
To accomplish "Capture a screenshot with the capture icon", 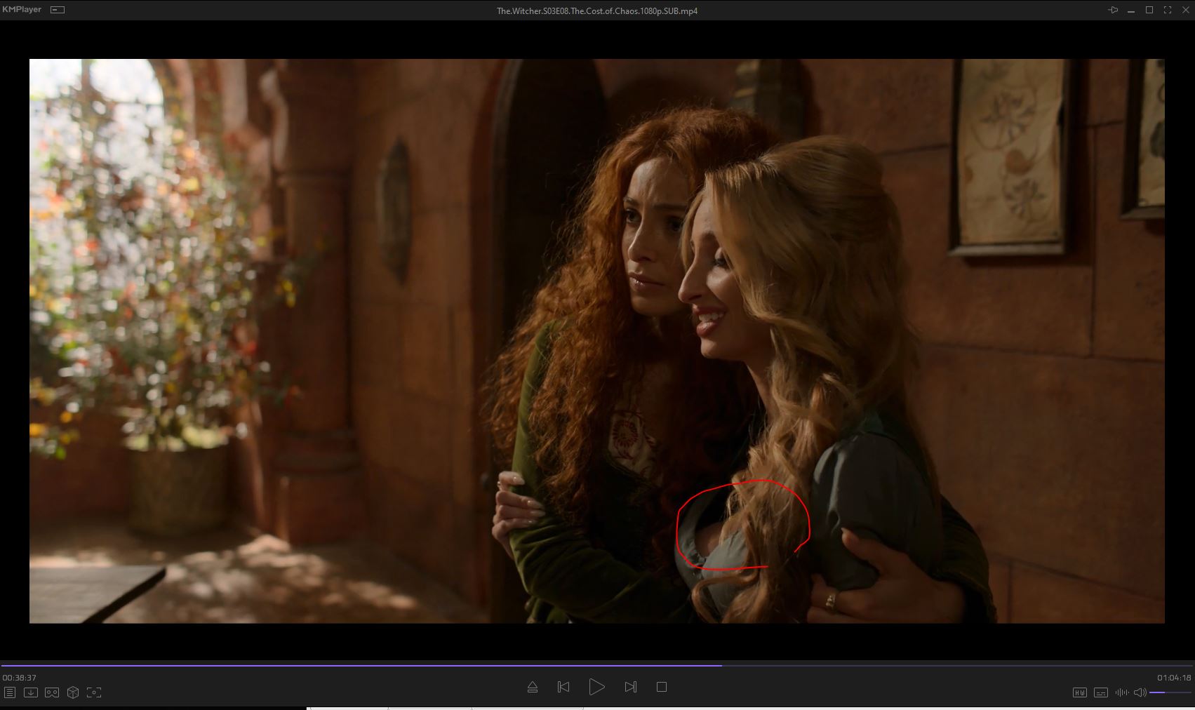I will point(94,692).
